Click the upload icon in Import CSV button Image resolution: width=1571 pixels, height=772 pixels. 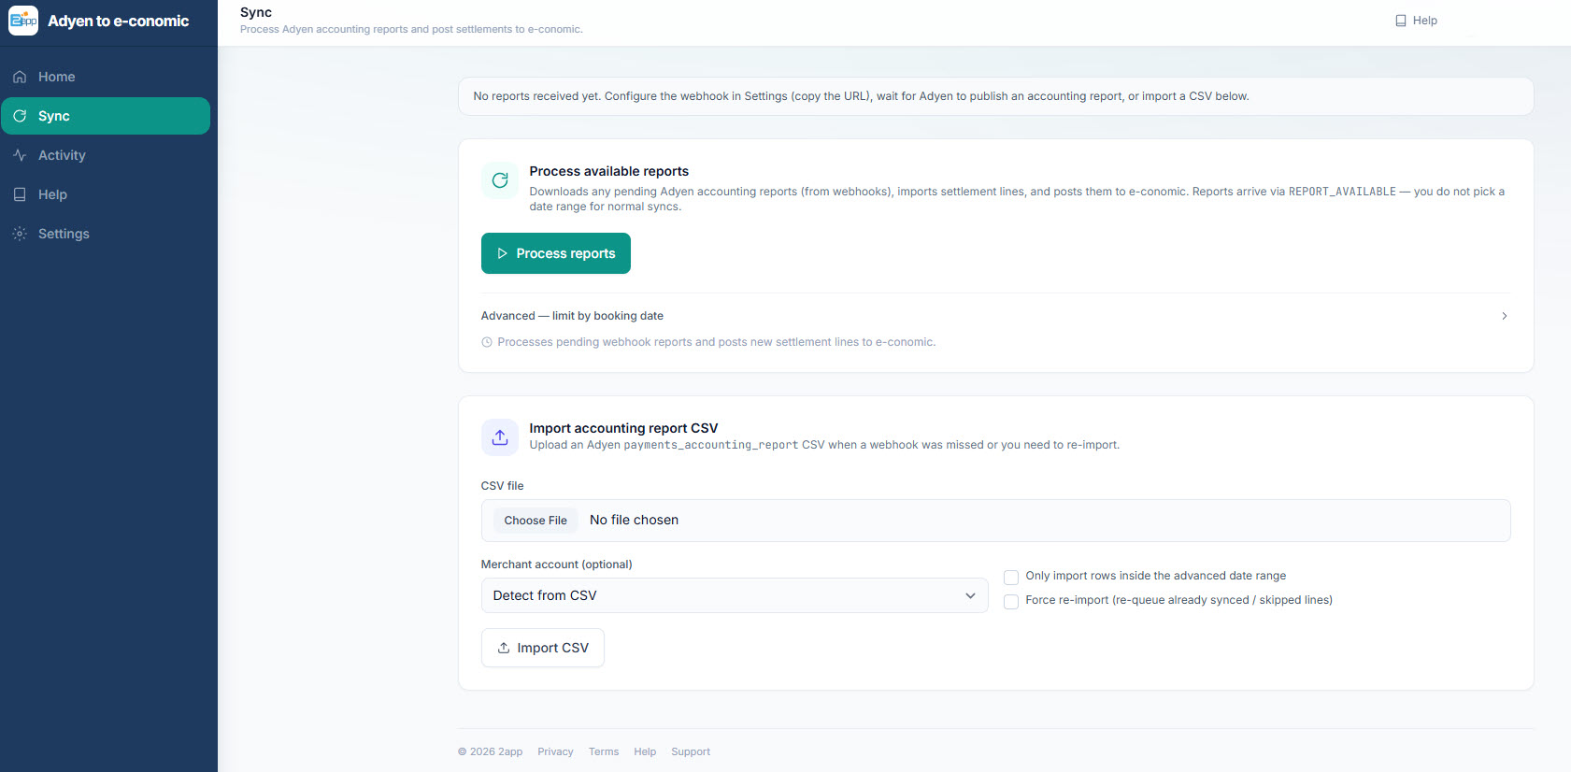click(x=504, y=648)
